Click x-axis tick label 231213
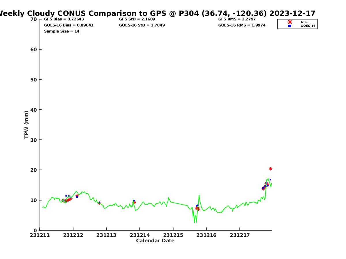Viewport: 346px width, 259px height. pos(106,235)
